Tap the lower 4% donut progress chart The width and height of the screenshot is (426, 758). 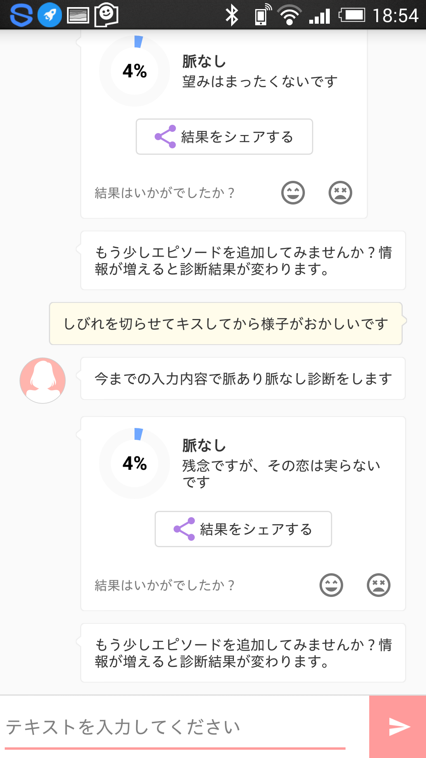click(x=135, y=463)
